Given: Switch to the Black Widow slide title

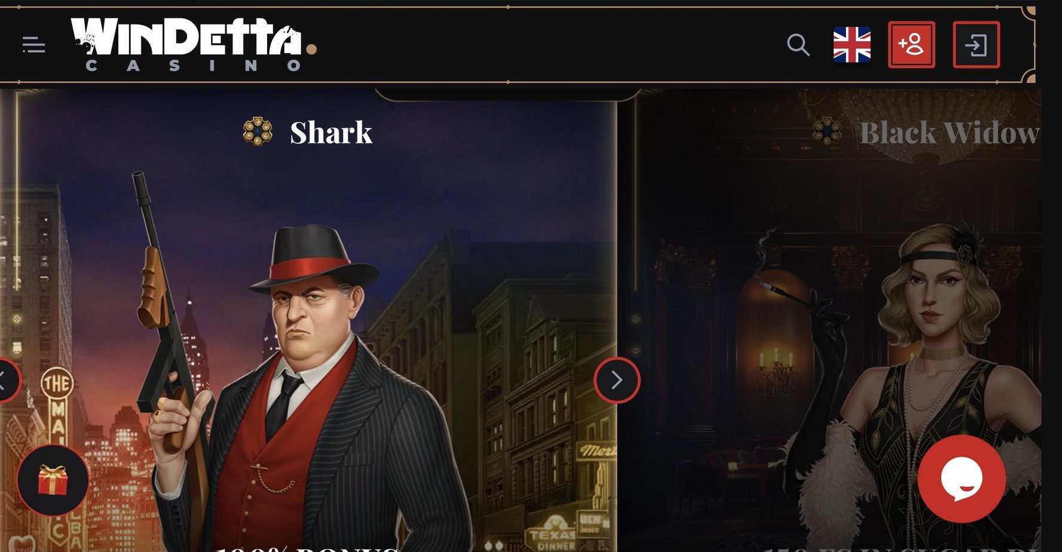Looking at the screenshot, I should [949, 133].
